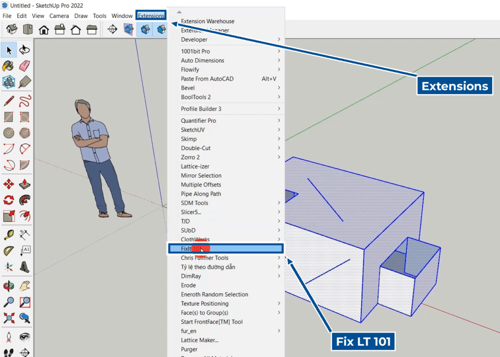The width and height of the screenshot is (500, 357).
Task: Expand the Bevel submenu
Action: tap(226, 88)
